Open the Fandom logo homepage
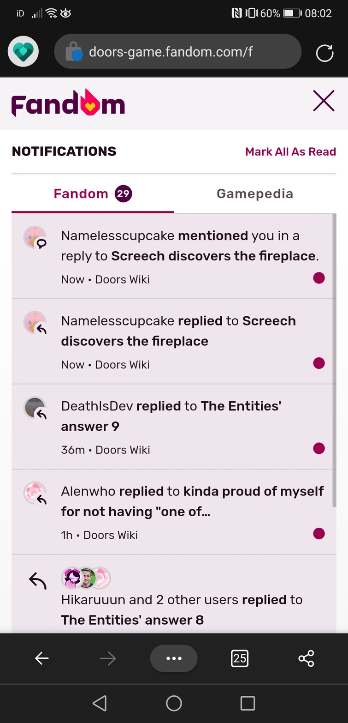This screenshot has width=348, height=723. coord(68,102)
